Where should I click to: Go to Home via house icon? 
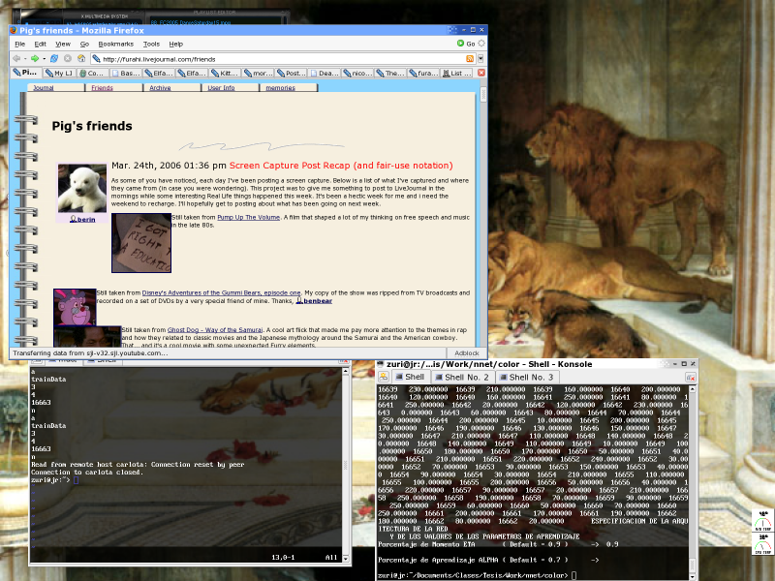(79, 58)
